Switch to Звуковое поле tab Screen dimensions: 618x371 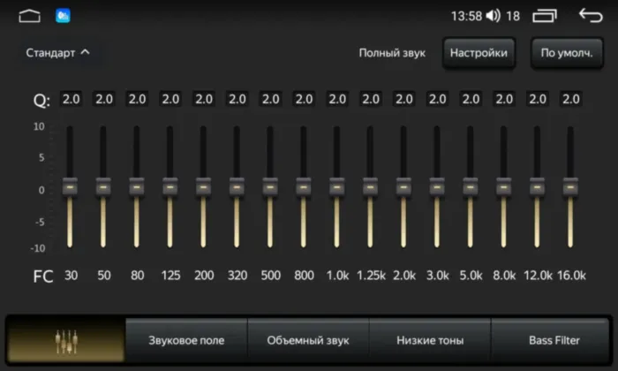pos(186,340)
